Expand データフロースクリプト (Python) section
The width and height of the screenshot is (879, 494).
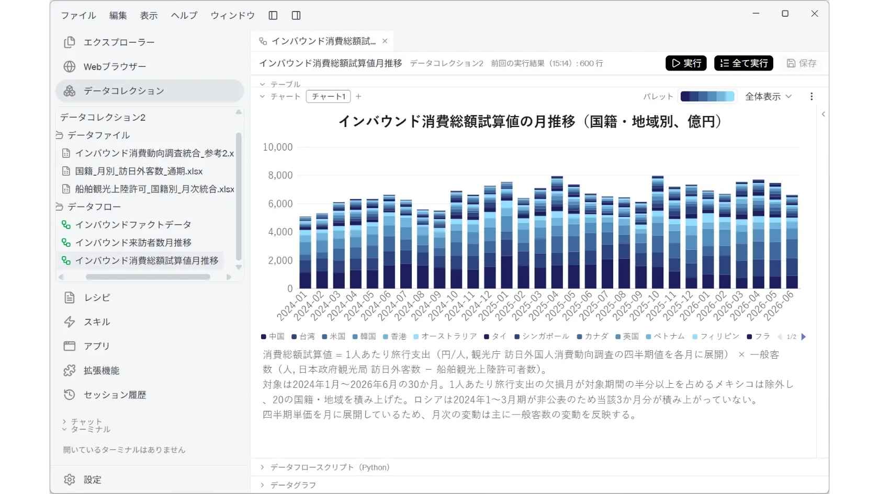(325, 467)
